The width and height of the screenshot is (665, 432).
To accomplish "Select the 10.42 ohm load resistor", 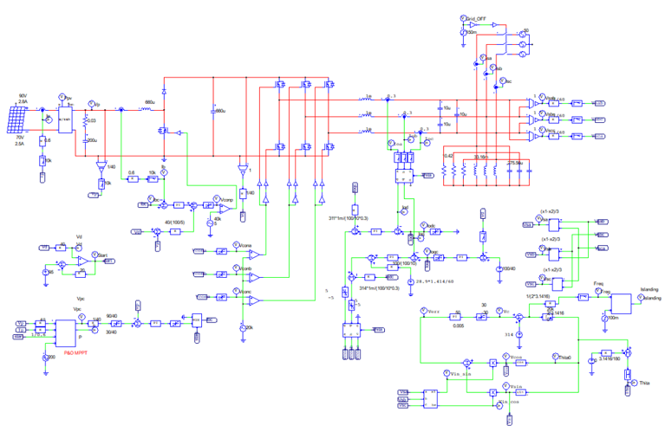I will coord(444,171).
